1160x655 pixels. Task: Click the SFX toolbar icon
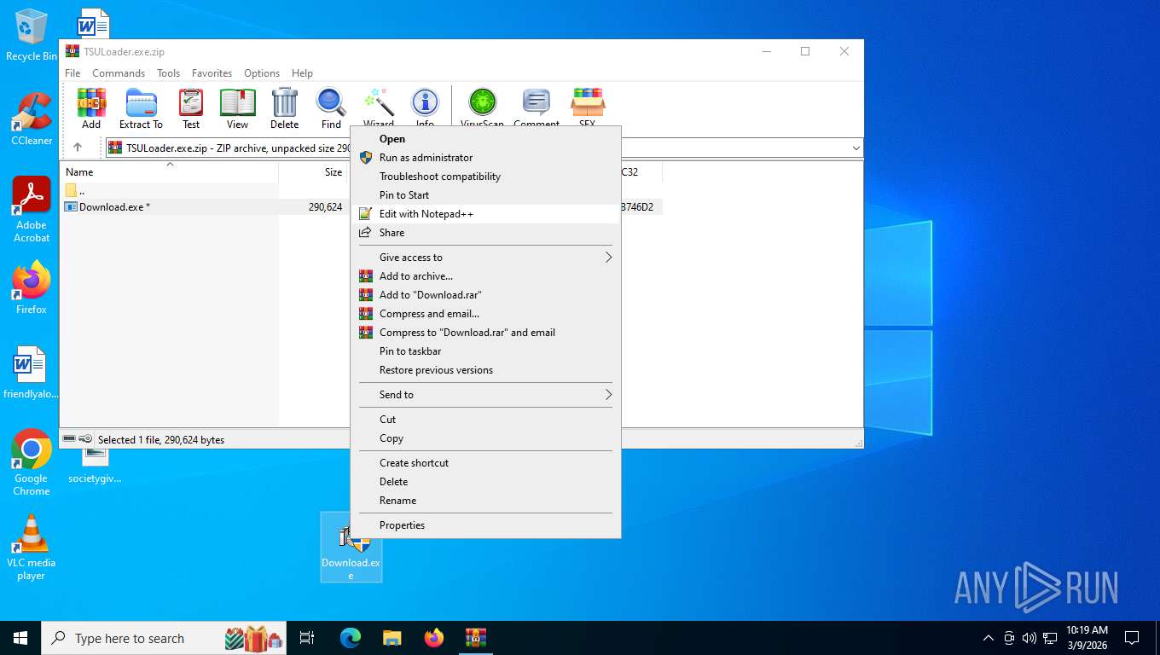(x=588, y=107)
